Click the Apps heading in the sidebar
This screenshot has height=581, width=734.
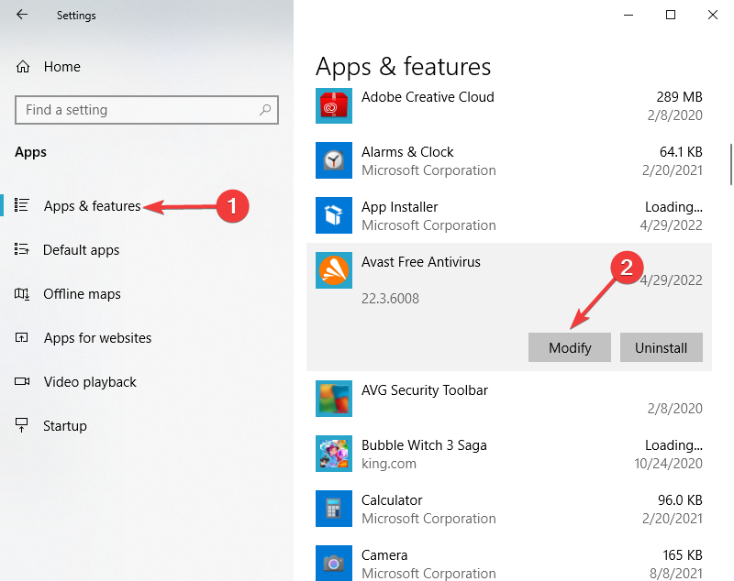[30, 152]
